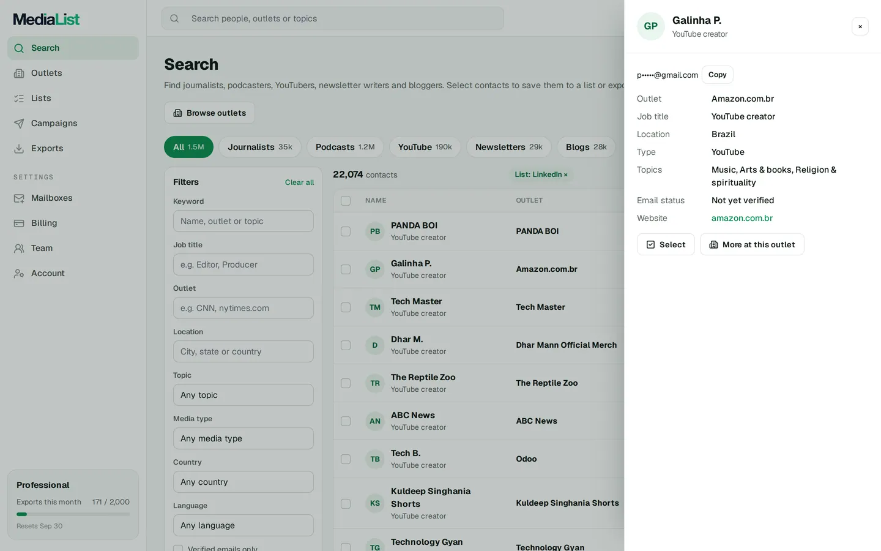Open Lists via its checklist icon
This screenshot has height=551, width=881.
coord(19,98)
